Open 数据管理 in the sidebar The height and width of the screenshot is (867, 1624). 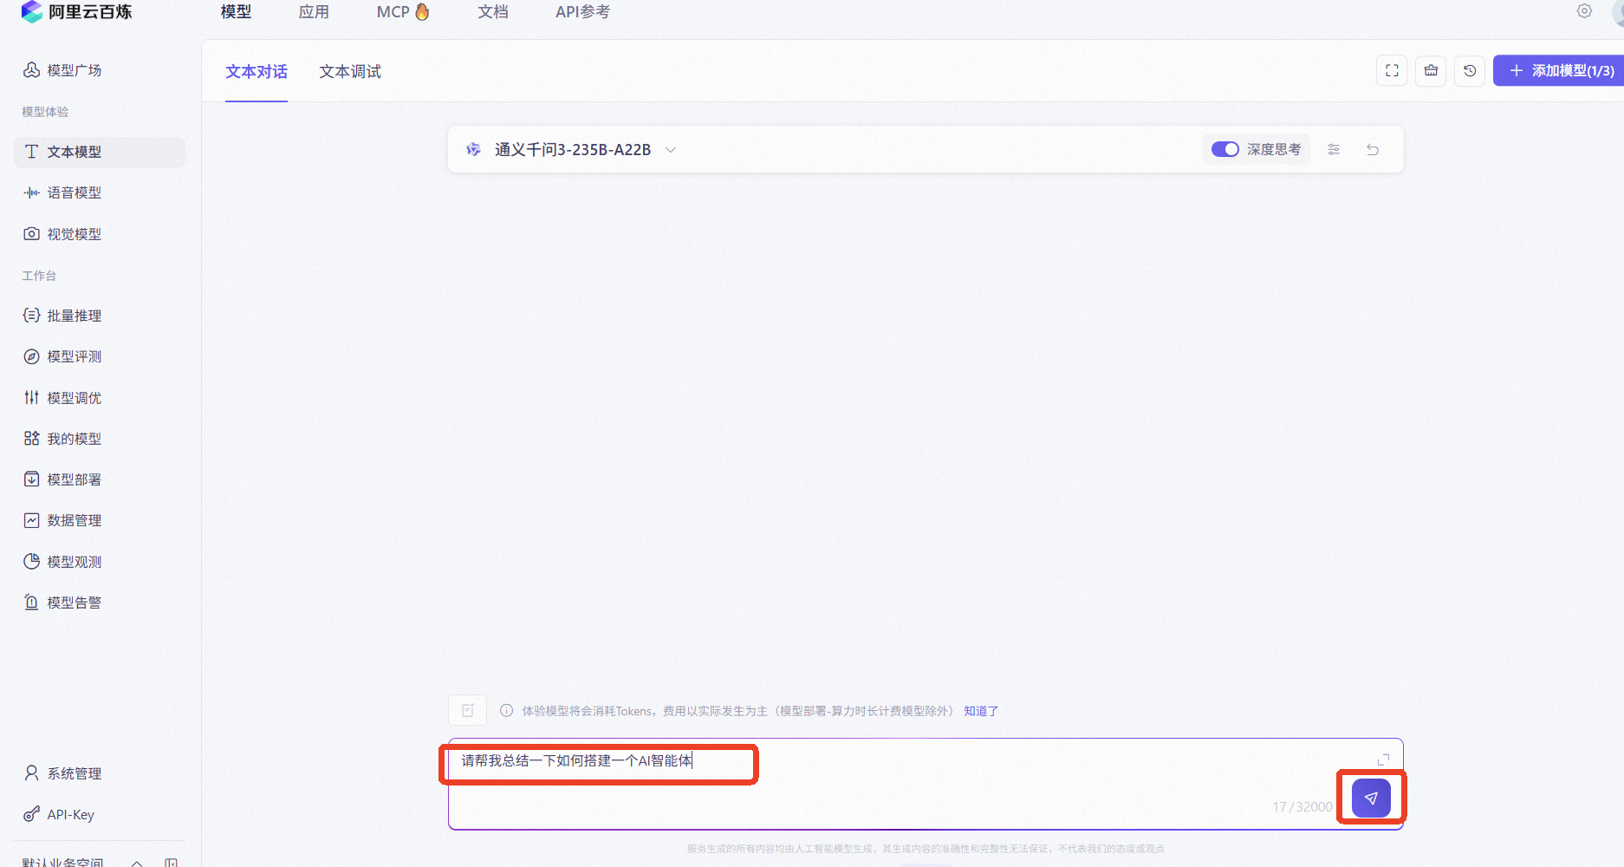(62, 520)
